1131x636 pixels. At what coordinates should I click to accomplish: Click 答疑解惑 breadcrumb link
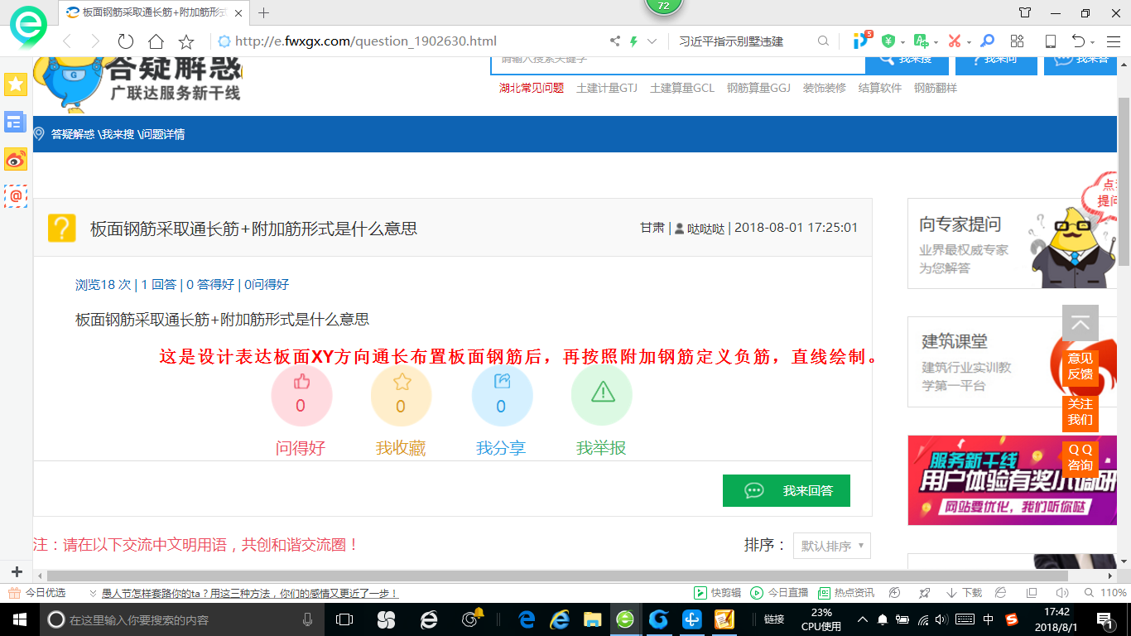pos(73,134)
